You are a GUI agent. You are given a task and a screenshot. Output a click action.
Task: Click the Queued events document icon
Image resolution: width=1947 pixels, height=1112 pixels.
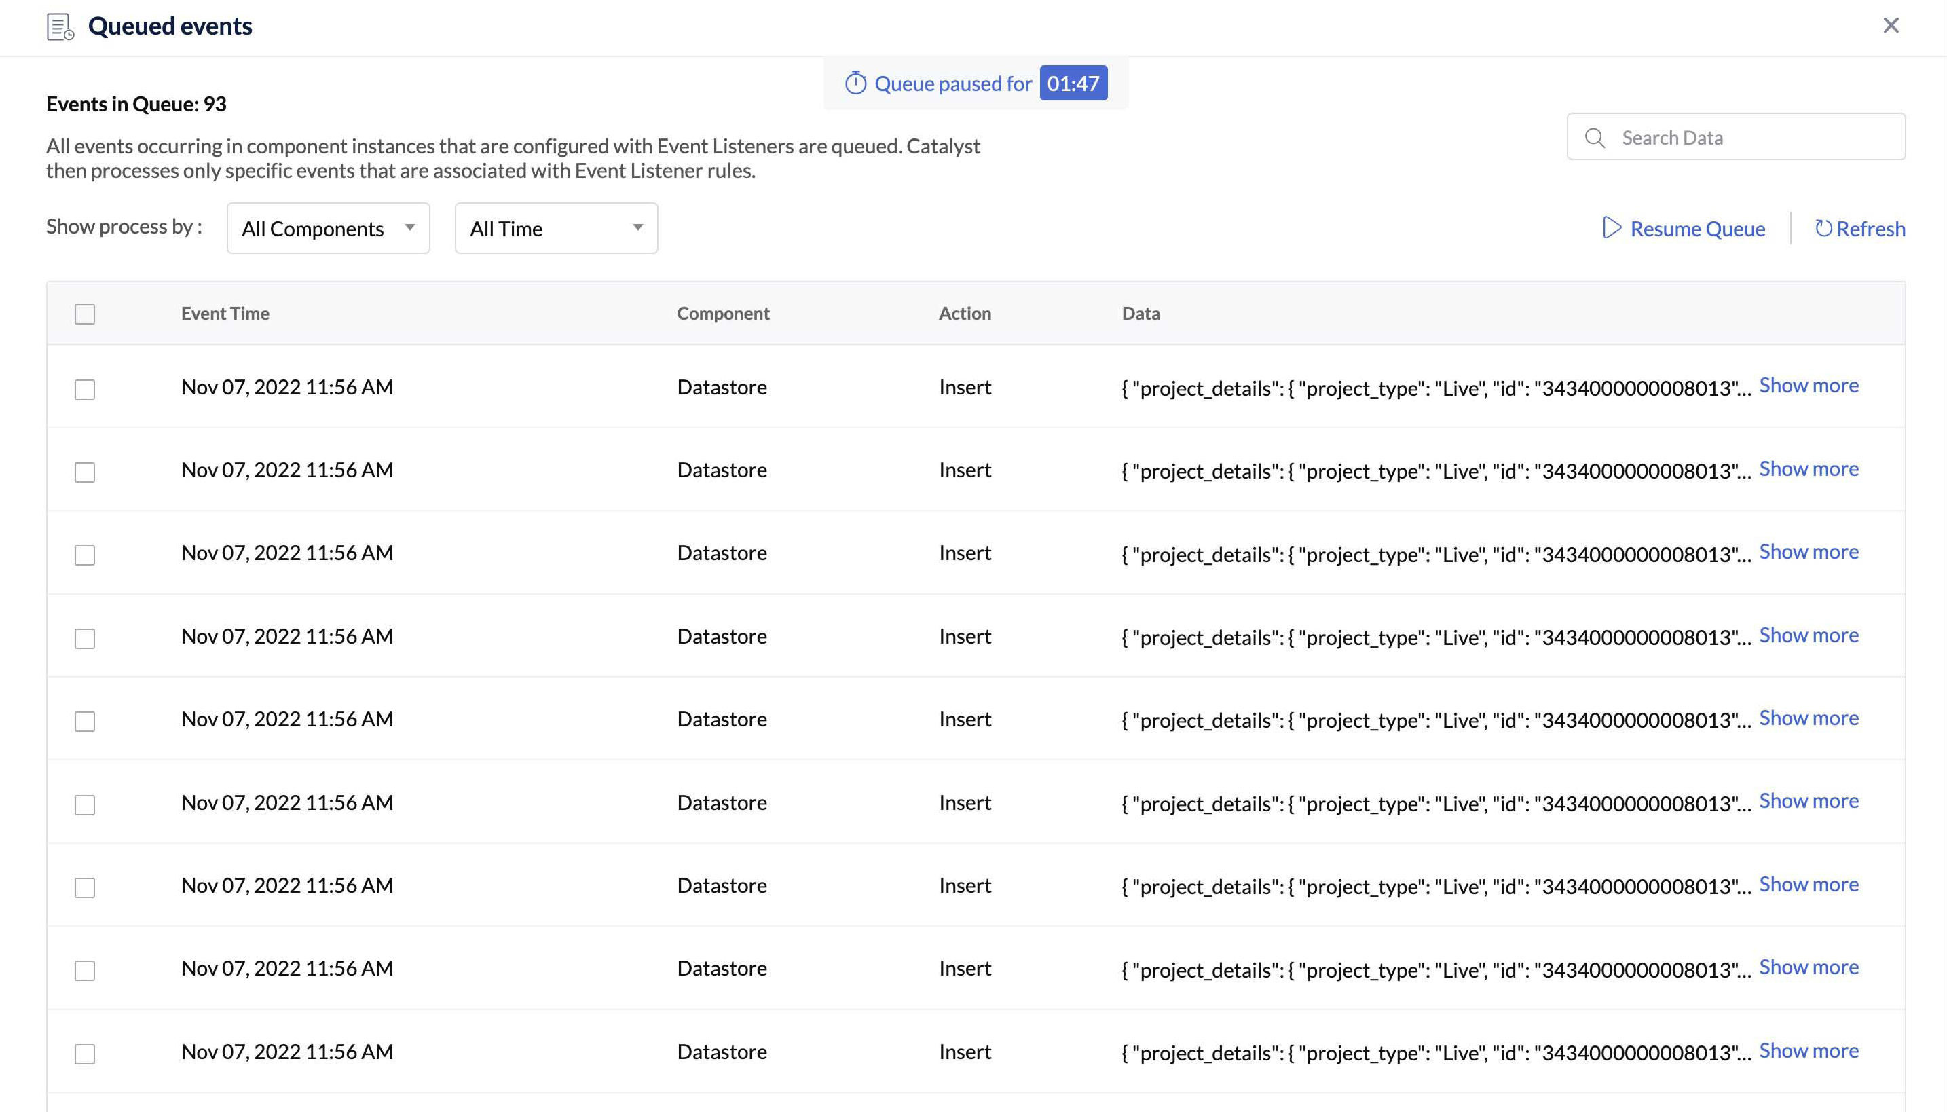coord(60,26)
